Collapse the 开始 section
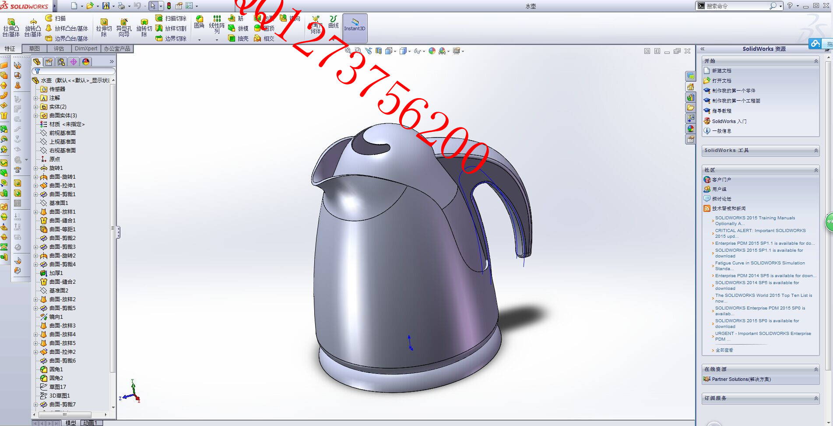 click(816, 61)
